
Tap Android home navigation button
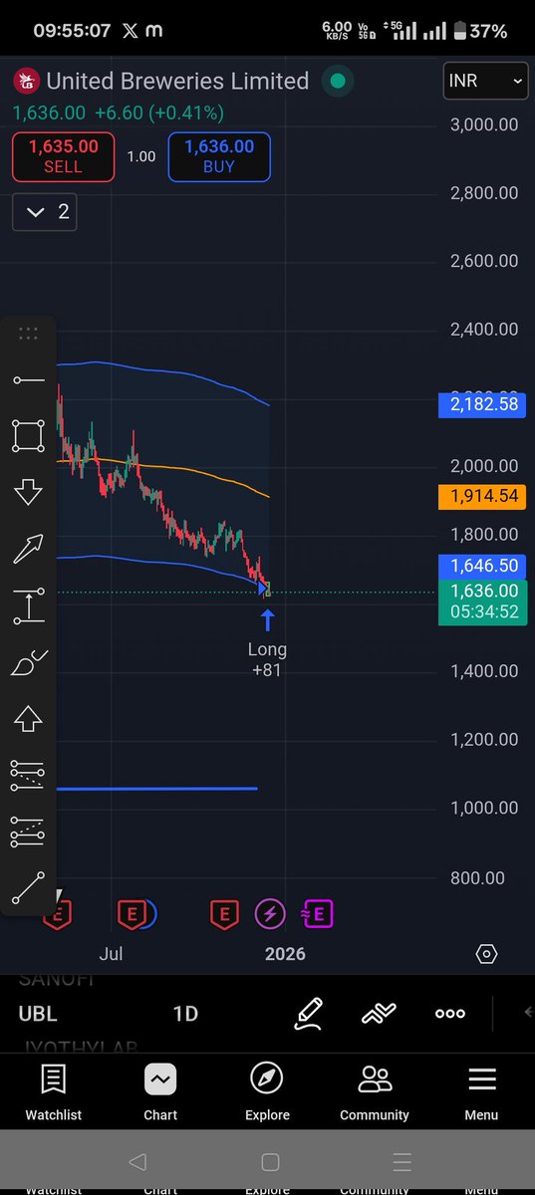pyautogui.click(x=269, y=1161)
